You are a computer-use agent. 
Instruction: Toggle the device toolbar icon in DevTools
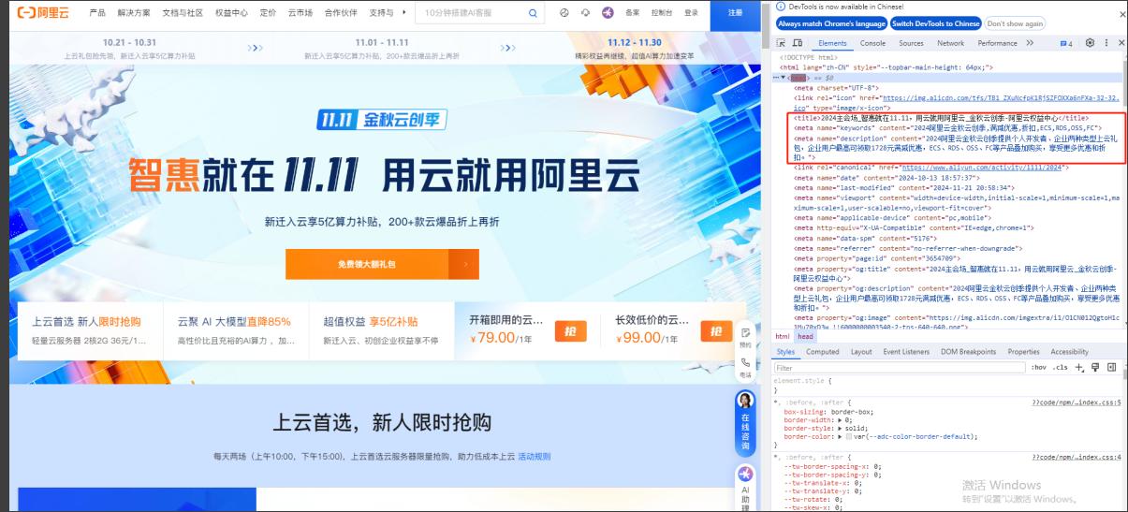798,43
